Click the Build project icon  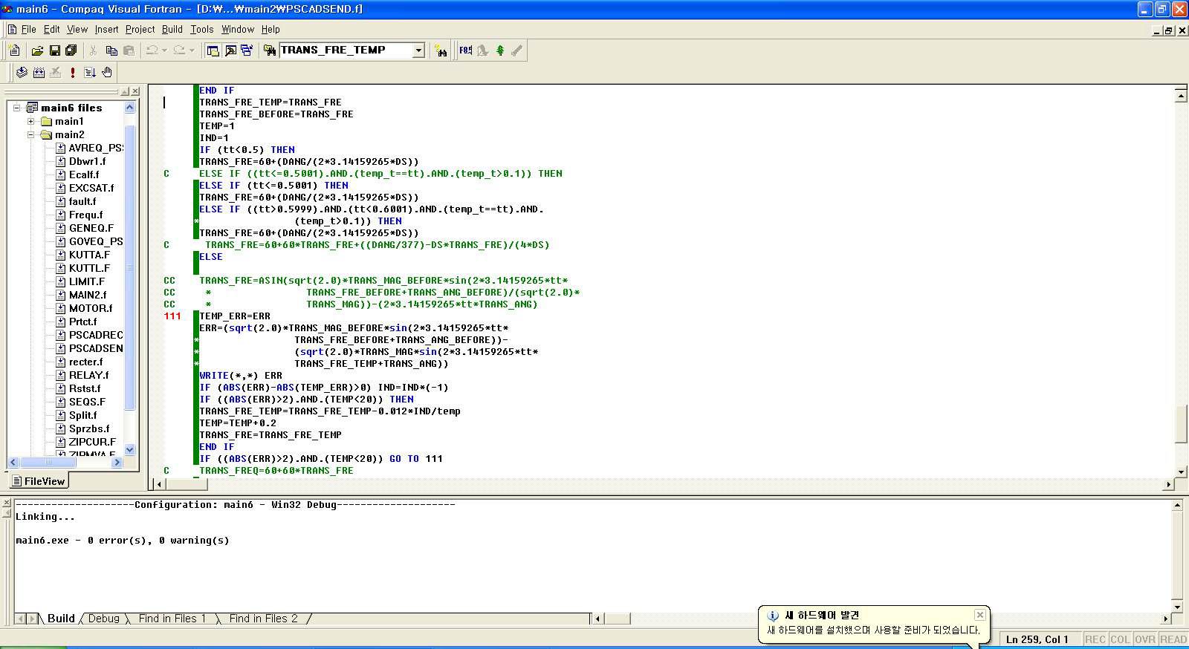[x=39, y=72]
